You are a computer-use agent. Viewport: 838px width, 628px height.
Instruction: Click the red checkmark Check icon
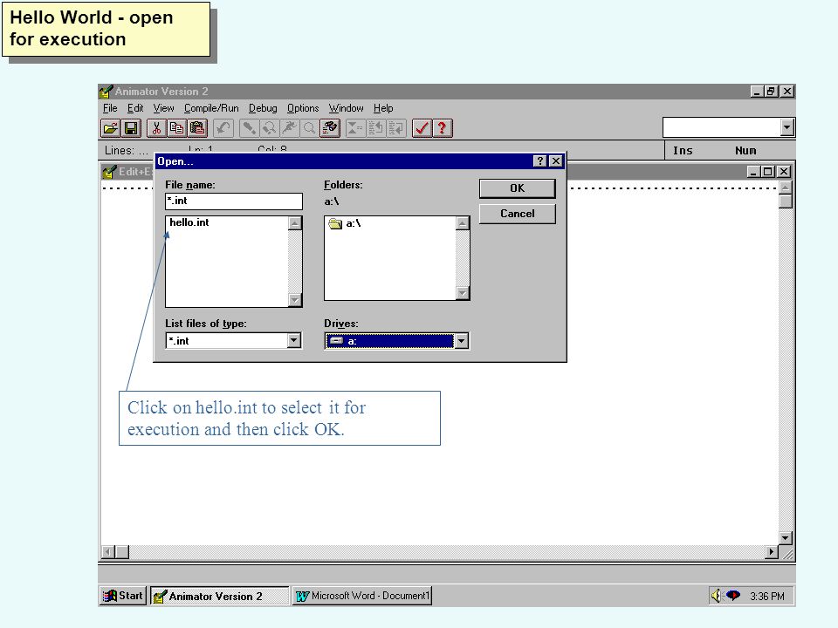click(422, 128)
